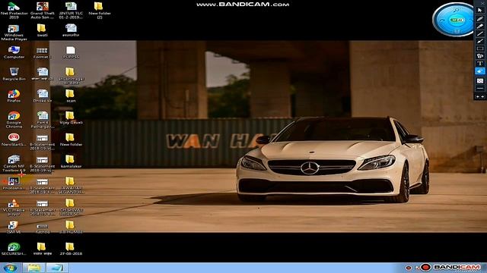Viewport: 487px width, 273px height.
Task: Open the Vijay Gavali folder
Action: pyautogui.click(x=71, y=118)
